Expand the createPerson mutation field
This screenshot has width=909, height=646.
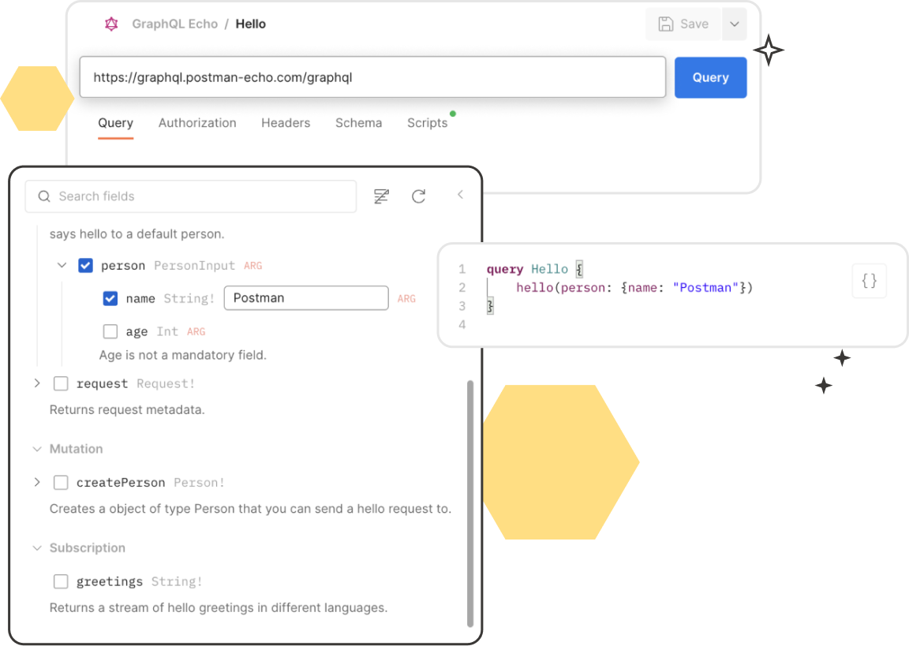coord(37,482)
